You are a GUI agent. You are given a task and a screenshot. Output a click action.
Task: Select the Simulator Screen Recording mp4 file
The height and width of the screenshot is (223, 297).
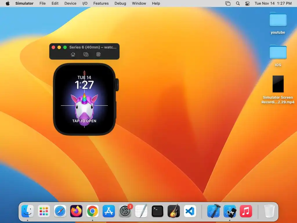[x=278, y=90]
